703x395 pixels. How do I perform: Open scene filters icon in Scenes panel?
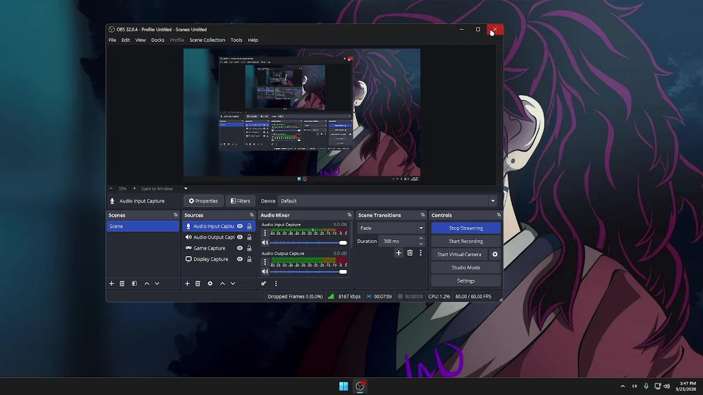pyautogui.click(x=134, y=284)
